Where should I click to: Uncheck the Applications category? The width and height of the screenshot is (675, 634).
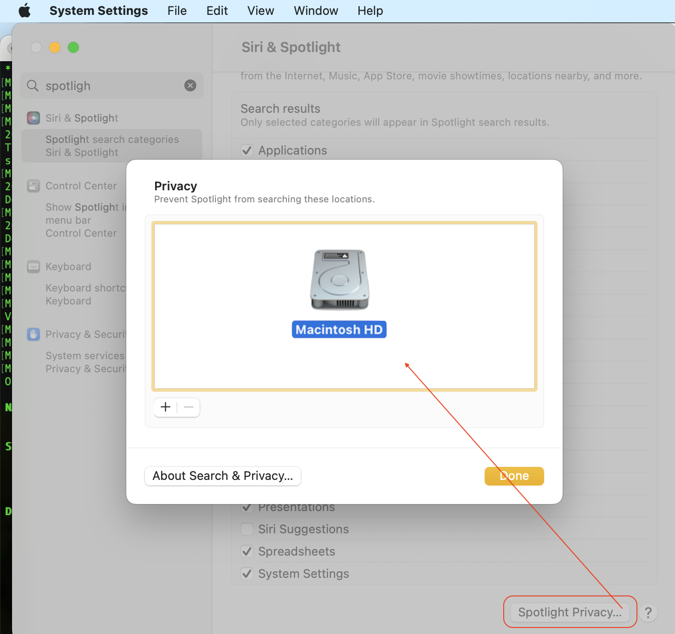tap(247, 150)
